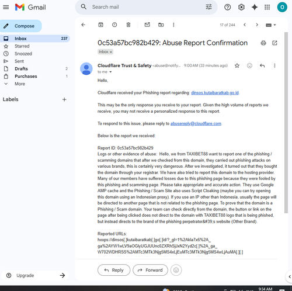Create new label with plus icon
The height and width of the screenshot is (291, 292).
pyautogui.click(x=64, y=99)
